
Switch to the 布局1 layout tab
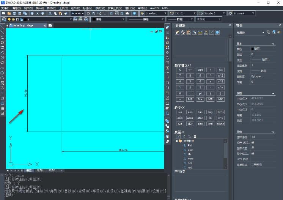(40, 170)
